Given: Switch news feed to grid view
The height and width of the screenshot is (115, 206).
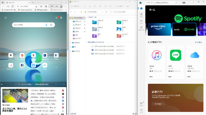Looking at the screenshot, I should [x=60, y=85].
